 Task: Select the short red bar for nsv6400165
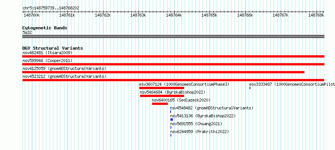coord(160,104)
